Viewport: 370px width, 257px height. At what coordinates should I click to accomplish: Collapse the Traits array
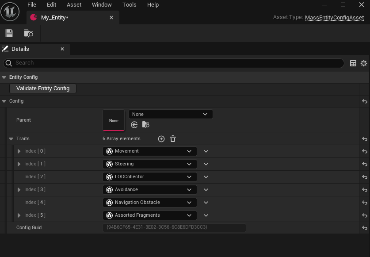11,138
